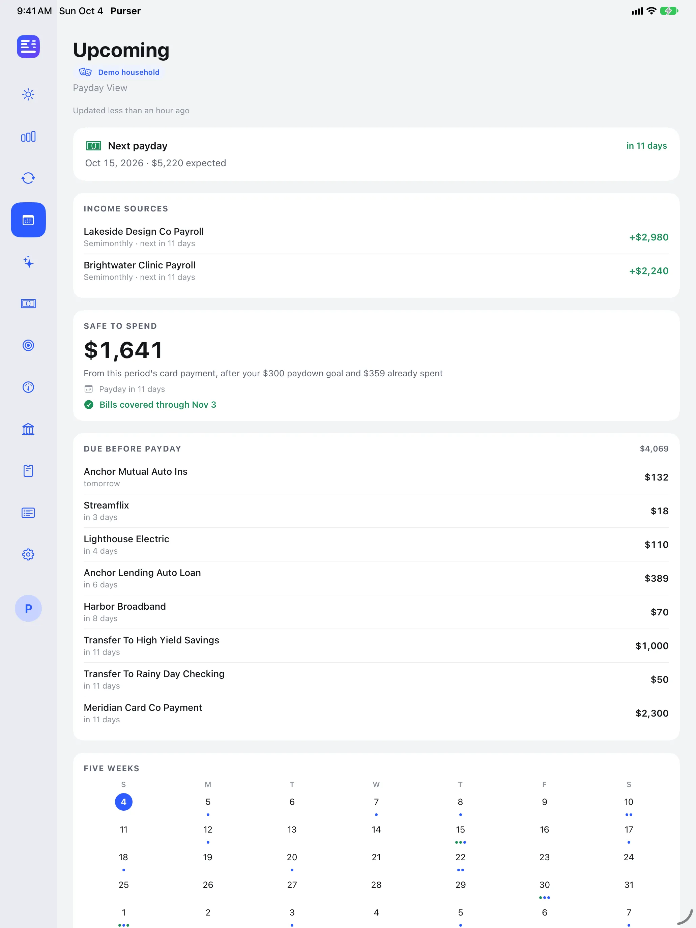The width and height of the screenshot is (696, 928).
Task: Tap Bills covered through Nov 3
Action: pyautogui.click(x=150, y=404)
